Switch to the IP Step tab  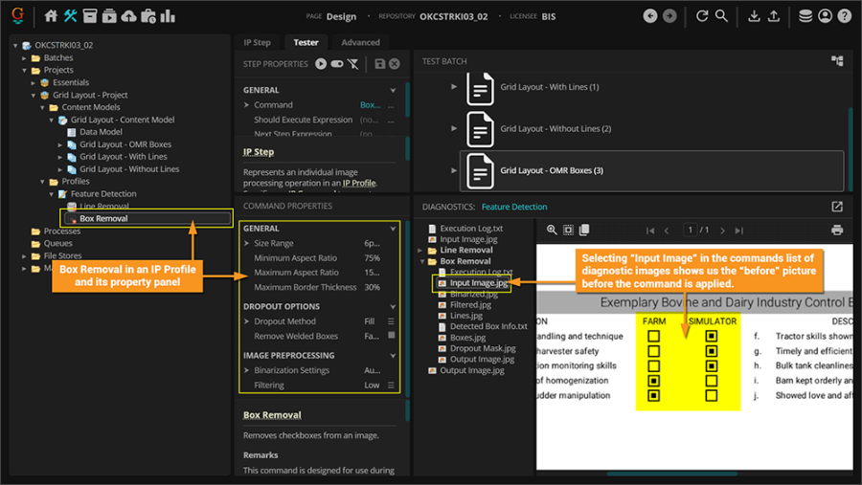point(257,42)
